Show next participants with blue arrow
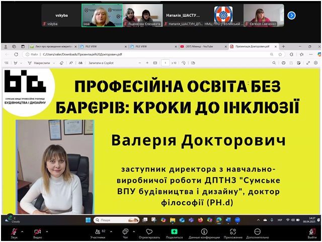Screen dimensions: 322x242 tap(291, 16)
